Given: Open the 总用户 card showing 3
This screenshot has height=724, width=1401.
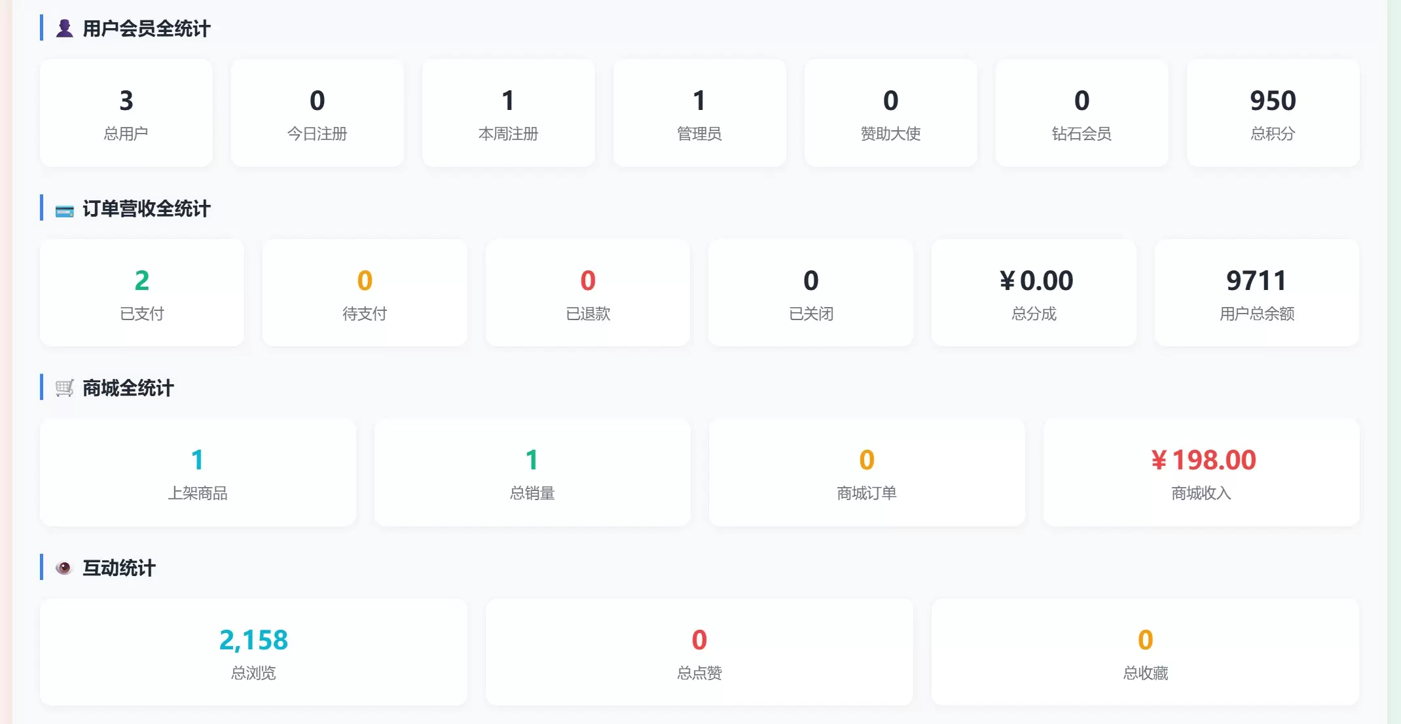Looking at the screenshot, I should point(126,113).
